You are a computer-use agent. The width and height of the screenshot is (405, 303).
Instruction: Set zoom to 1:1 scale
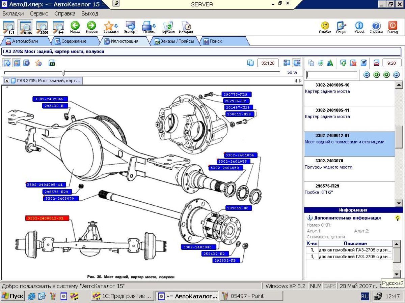9,27
